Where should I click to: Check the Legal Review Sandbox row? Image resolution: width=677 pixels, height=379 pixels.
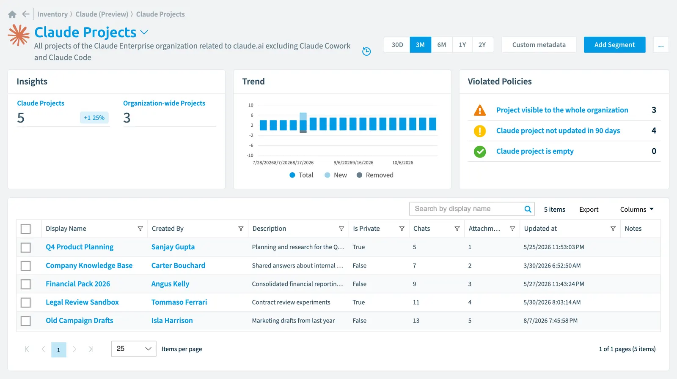[x=26, y=303]
